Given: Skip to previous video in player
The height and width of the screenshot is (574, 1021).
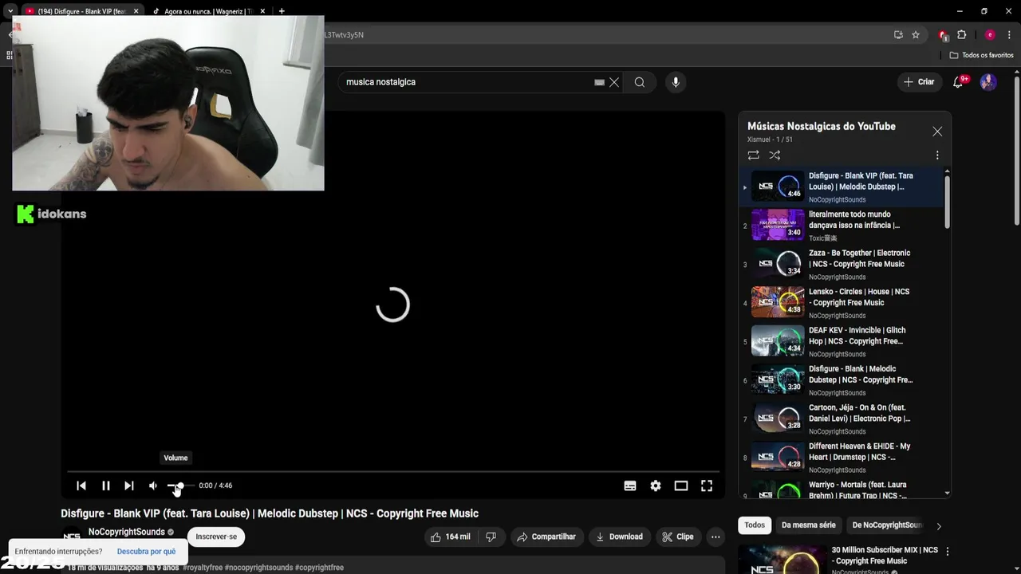Looking at the screenshot, I should (81, 486).
